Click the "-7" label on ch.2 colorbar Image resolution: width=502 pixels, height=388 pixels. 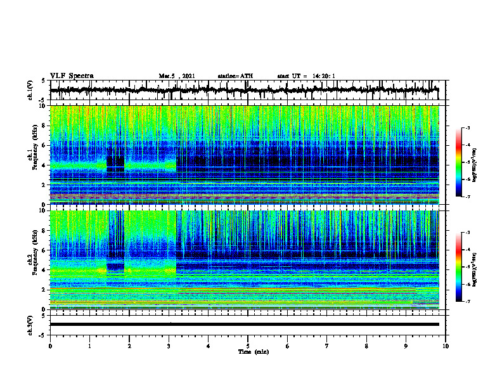pos(467,302)
